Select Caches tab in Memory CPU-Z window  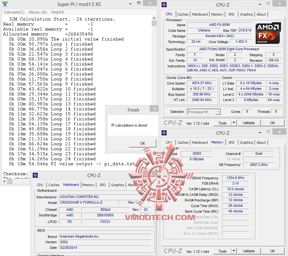point(183,142)
